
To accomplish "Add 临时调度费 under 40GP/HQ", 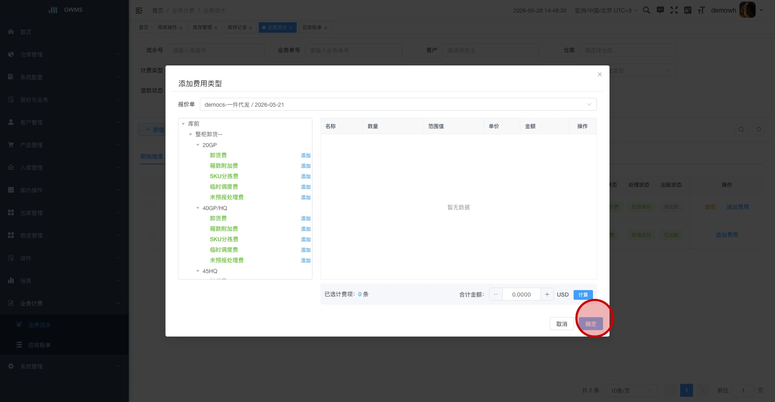I will [306, 250].
